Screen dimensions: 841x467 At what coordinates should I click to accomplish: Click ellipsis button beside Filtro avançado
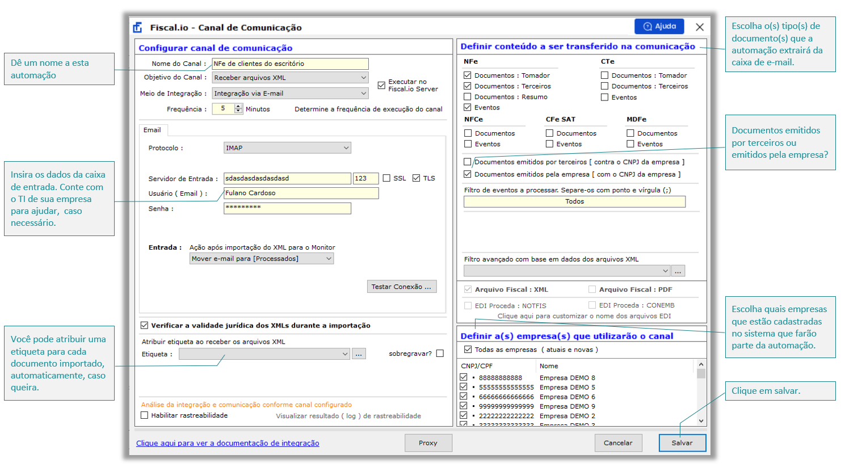coord(678,271)
